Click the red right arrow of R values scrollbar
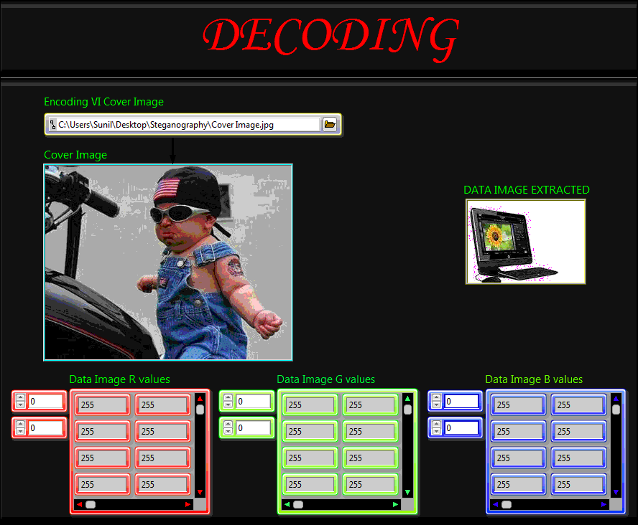This screenshot has width=638, height=525. click(x=188, y=505)
